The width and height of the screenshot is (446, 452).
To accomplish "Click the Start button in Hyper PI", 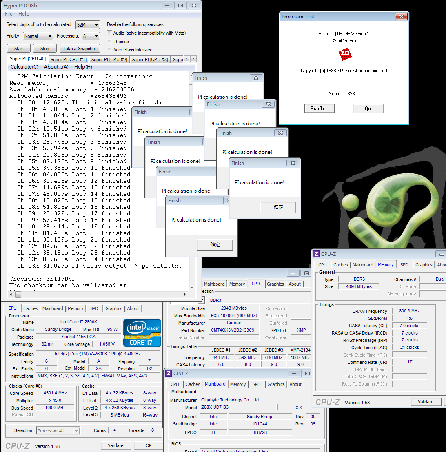I will (x=18, y=49).
